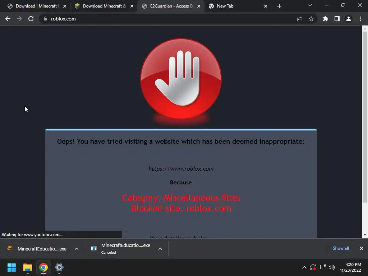Click the sync update tray icon

313,267
